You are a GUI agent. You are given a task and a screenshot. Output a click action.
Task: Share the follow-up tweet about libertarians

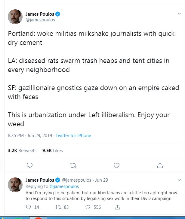point(118,207)
